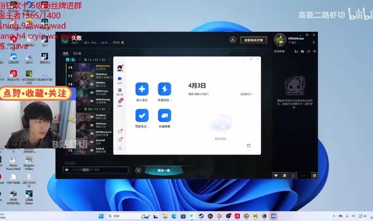Open the Windows Start button

click(101, 216)
